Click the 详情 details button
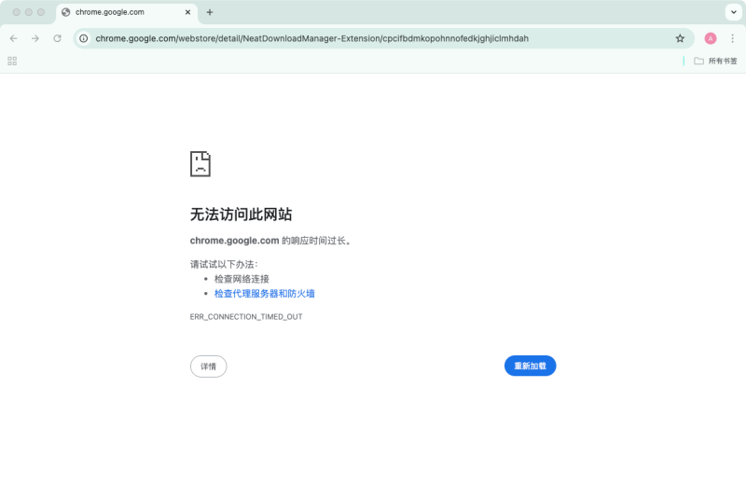This screenshot has height=498, width=746. coord(208,367)
